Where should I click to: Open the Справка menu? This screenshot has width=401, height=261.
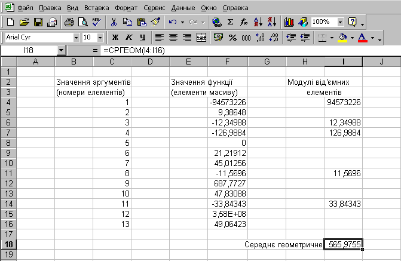235,8
